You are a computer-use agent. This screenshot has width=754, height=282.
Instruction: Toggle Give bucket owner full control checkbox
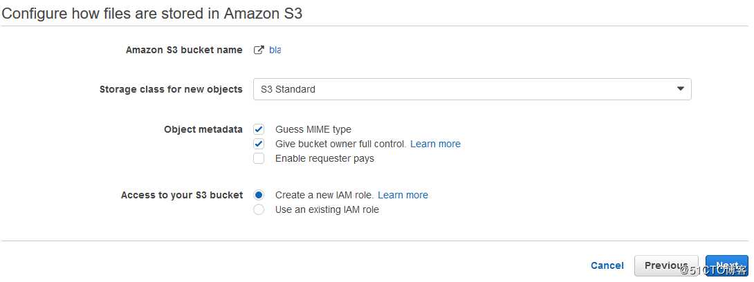click(x=259, y=144)
